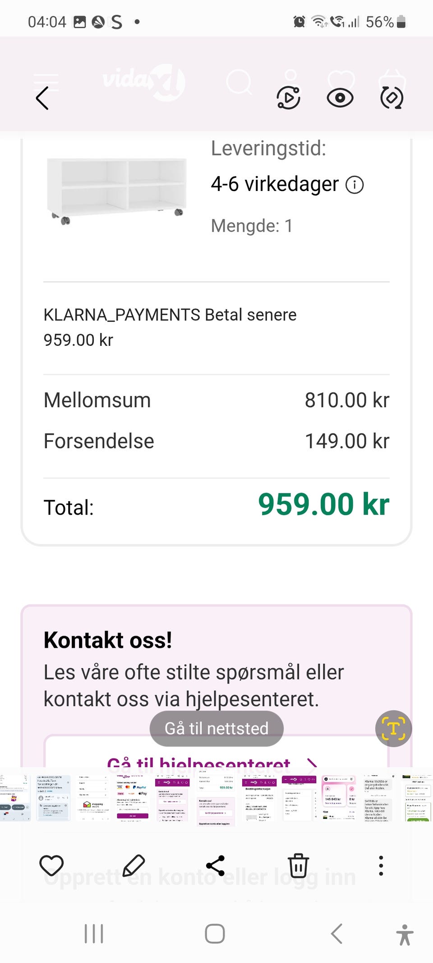Mark image as favorite with heart
This screenshot has width=433, height=963.
click(51, 865)
